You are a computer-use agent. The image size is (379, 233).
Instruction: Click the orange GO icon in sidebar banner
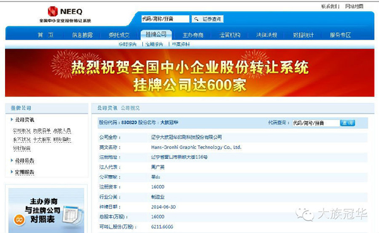(20, 220)
